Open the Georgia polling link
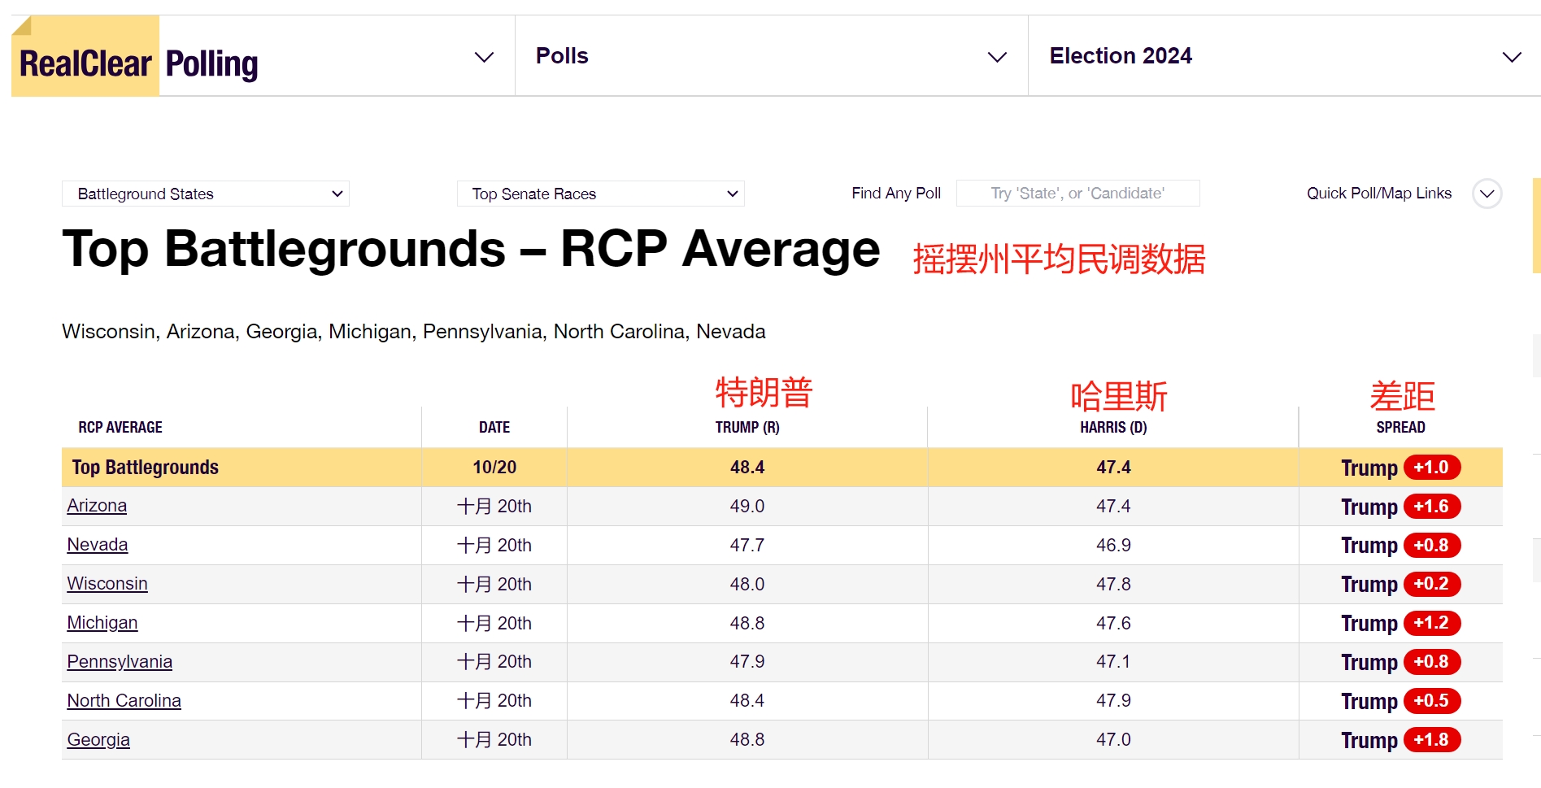The image size is (1541, 788). point(98,740)
